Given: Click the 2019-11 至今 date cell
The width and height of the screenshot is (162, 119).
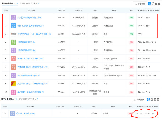Looking at the screenshot, I should click(144, 18).
